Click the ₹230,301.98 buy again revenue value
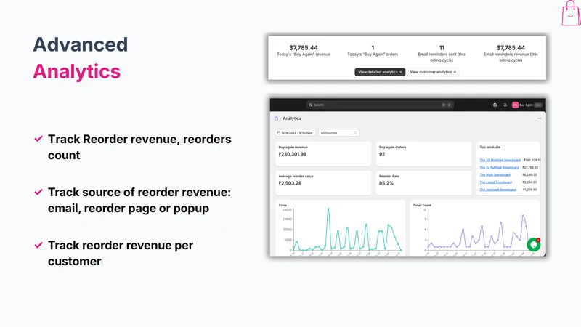581x327 pixels. [293, 154]
